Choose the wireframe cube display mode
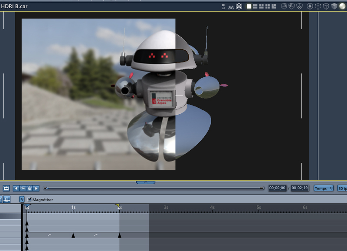This screenshot has height=251, width=347. pos(326,6)
